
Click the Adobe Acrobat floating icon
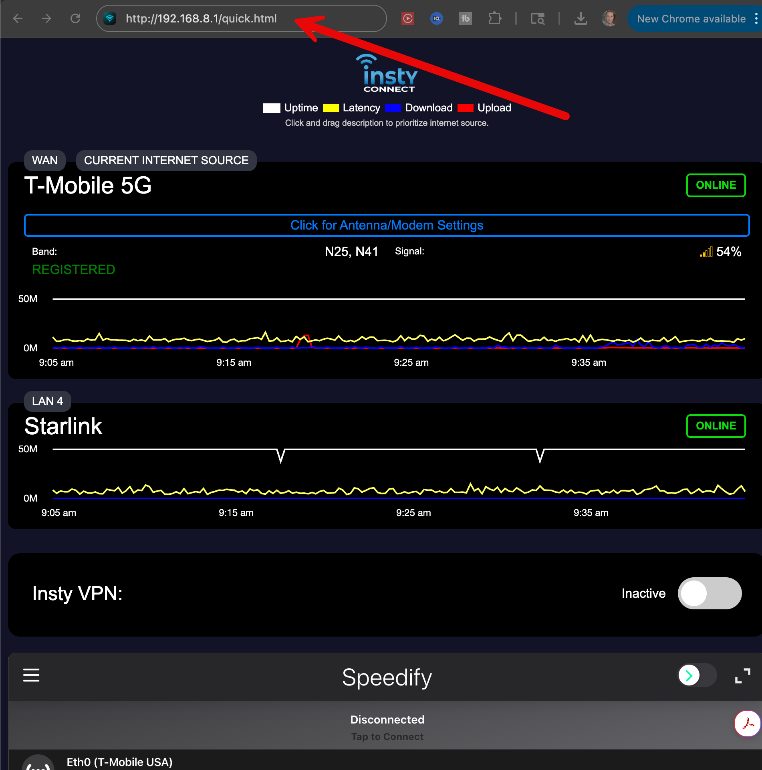748,724
